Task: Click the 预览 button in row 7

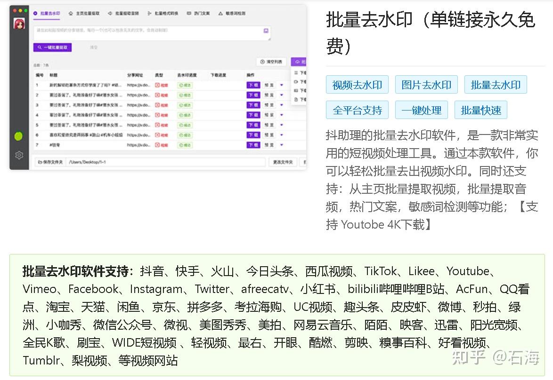Action: point(269,145)
